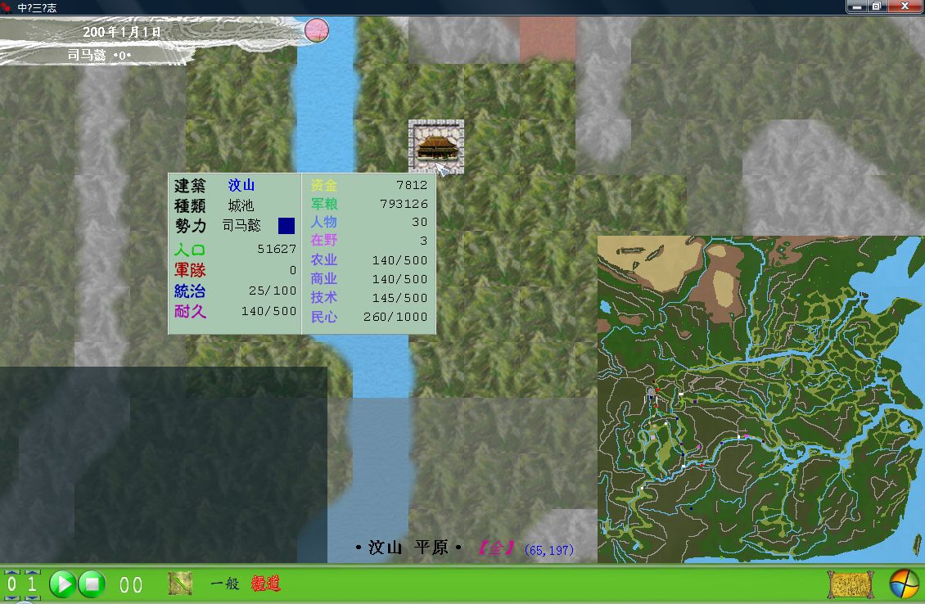
Task: Decrease the second speed digit with its down arrow
Action: pos(33,598)
